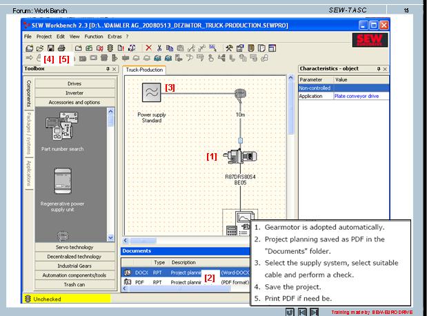427x316 pixels.
Task: Switch to Packages / systems vertical tab
Action: coord(29,133)
